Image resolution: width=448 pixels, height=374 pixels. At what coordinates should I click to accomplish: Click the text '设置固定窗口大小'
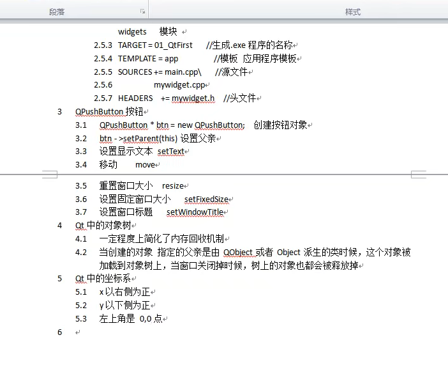pyautogui.click(x=135, y=199)
